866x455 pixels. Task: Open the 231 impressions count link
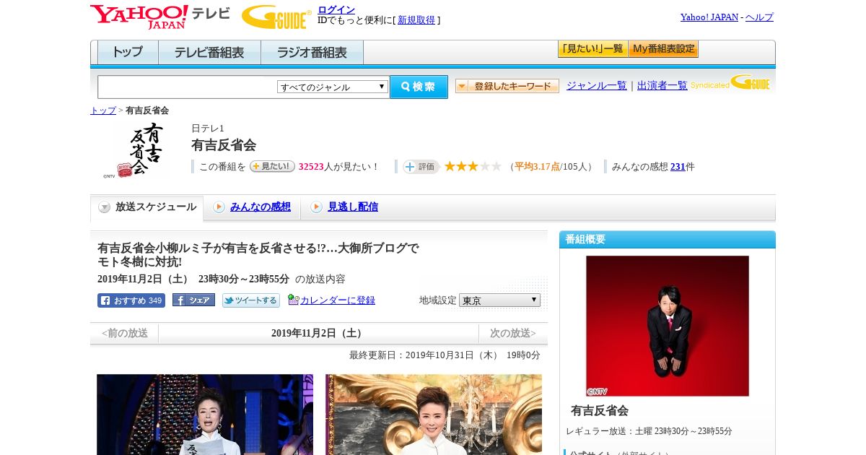[x=678, y=166]
